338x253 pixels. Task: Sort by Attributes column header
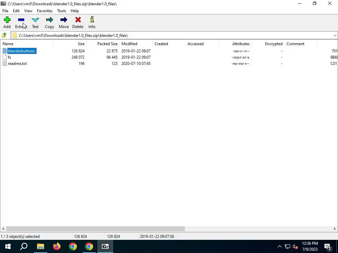235,44
